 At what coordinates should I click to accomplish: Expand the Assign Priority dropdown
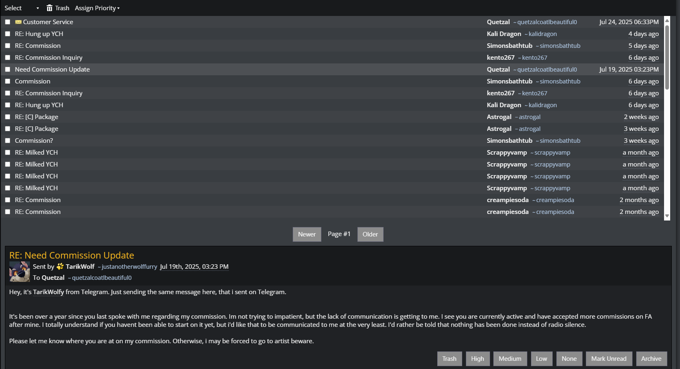click(x=97, y=8)
